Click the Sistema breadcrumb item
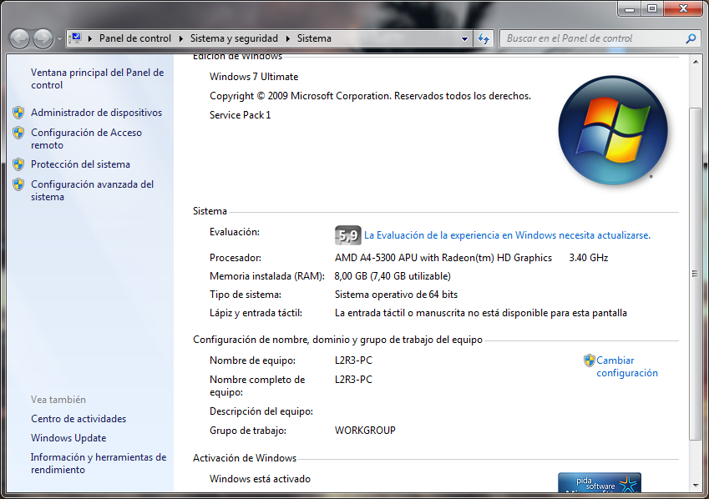The image size is (709, 499). click(314, 38)
